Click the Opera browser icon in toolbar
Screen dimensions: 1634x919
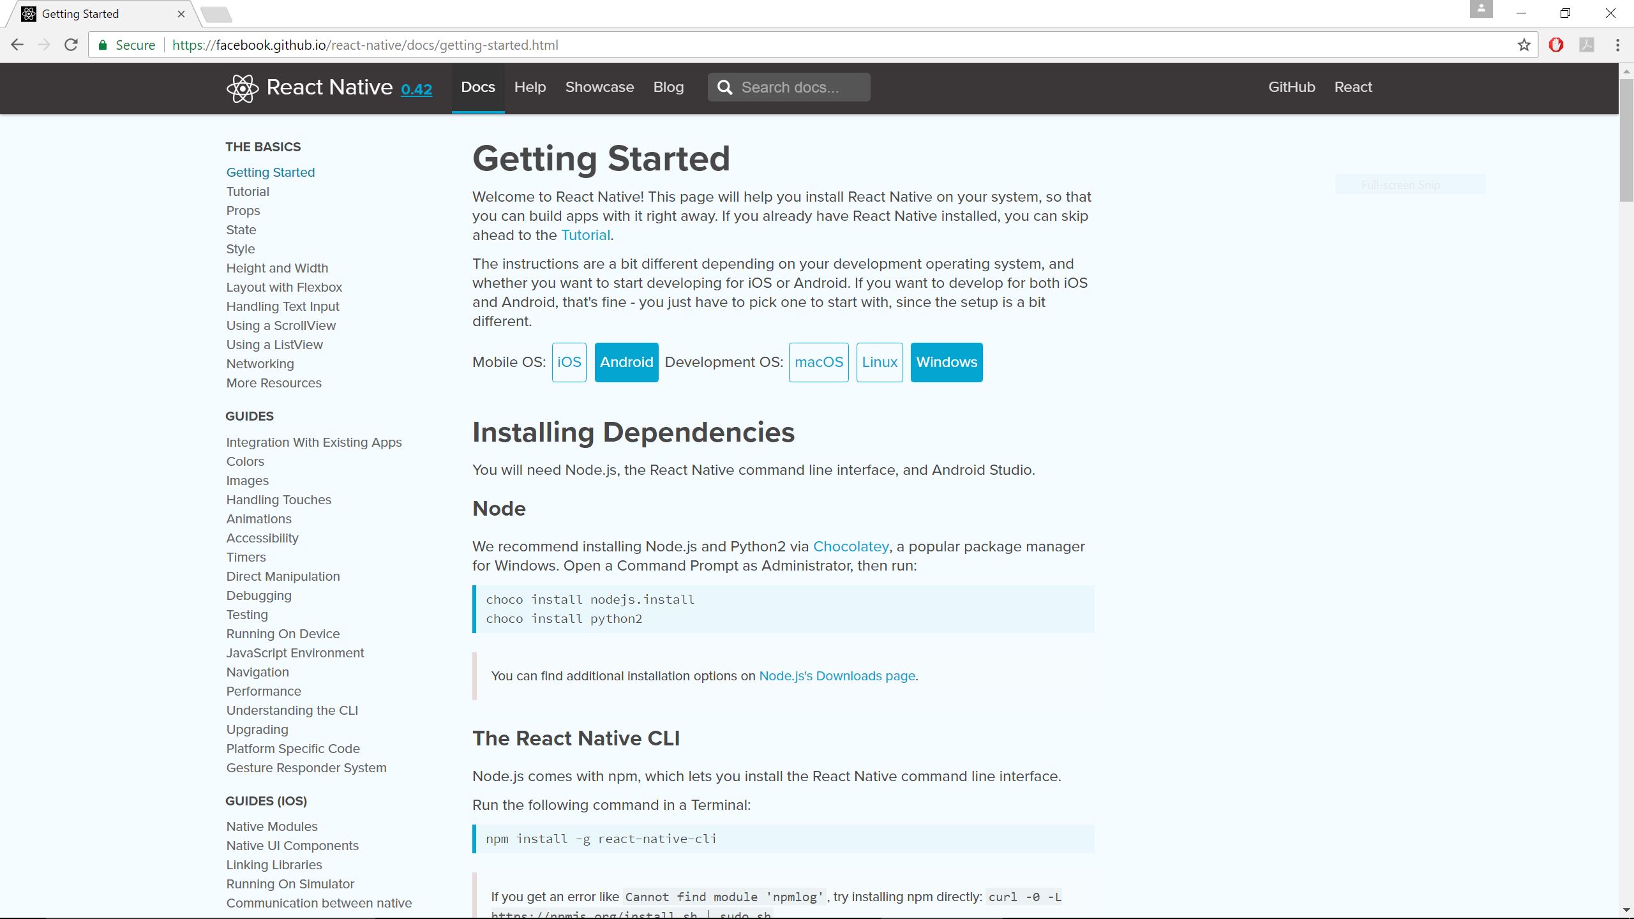pyautogui.click(x=1557, y=45)
